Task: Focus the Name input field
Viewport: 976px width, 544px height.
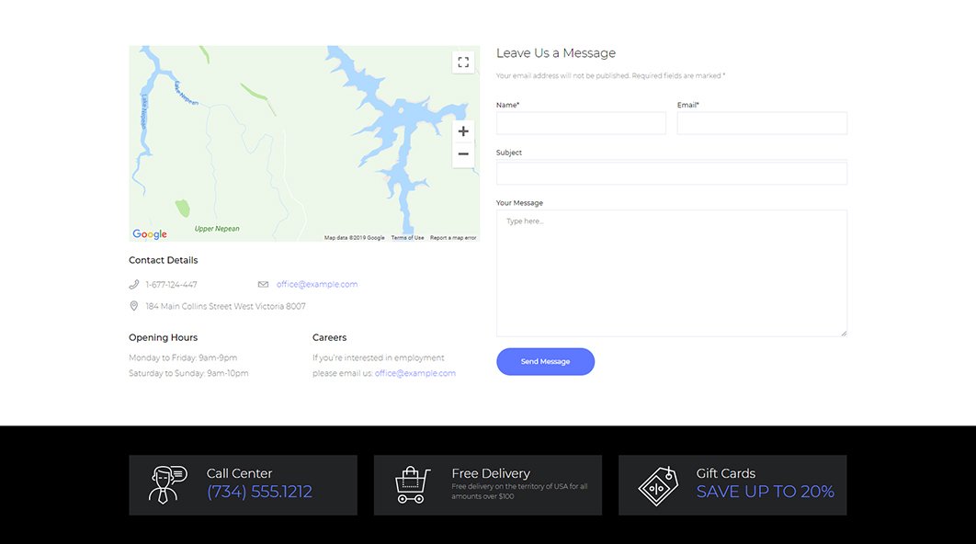Action: point(581,123)
